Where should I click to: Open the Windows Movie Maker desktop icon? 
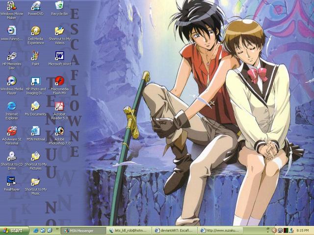[x=12, y=10]
